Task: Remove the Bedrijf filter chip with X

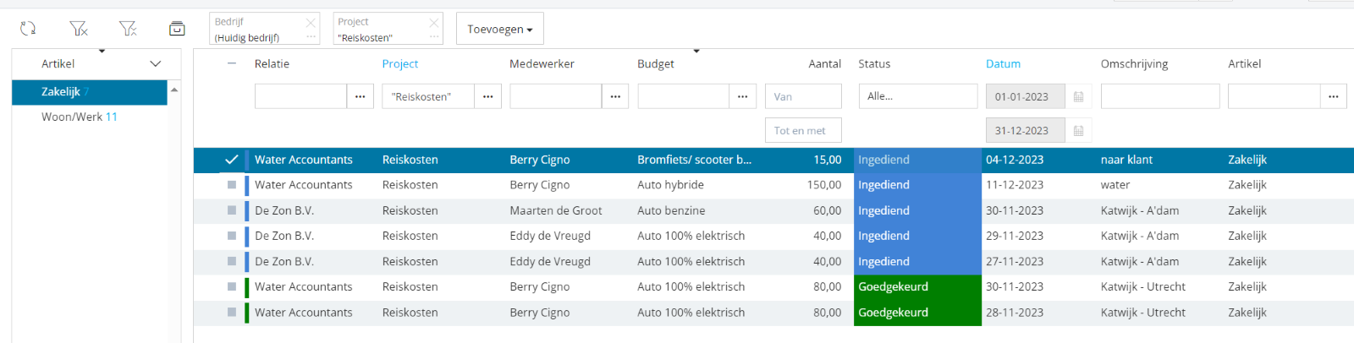Action: point(311,22)
